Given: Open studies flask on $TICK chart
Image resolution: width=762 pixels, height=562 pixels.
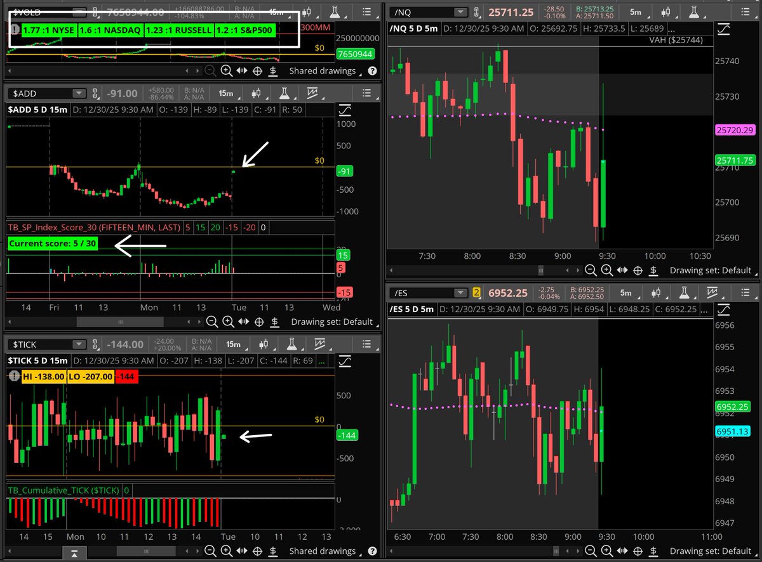Looking at the screenshot, I should (292, 344).
